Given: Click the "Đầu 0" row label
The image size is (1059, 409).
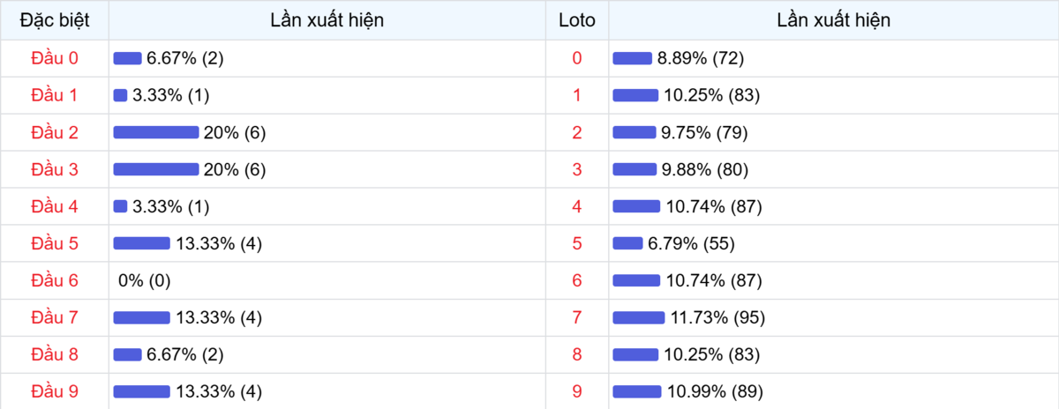Looking at the screenshot, I should [55, 58].
